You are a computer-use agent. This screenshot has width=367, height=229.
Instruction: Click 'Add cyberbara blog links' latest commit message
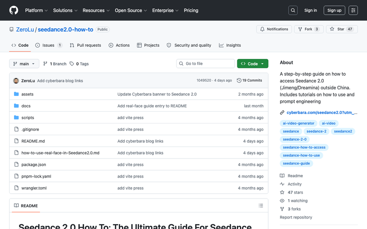(60, 81)
